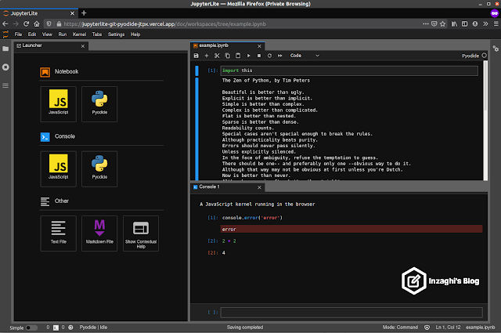Open the View menu

coord(47,34)
